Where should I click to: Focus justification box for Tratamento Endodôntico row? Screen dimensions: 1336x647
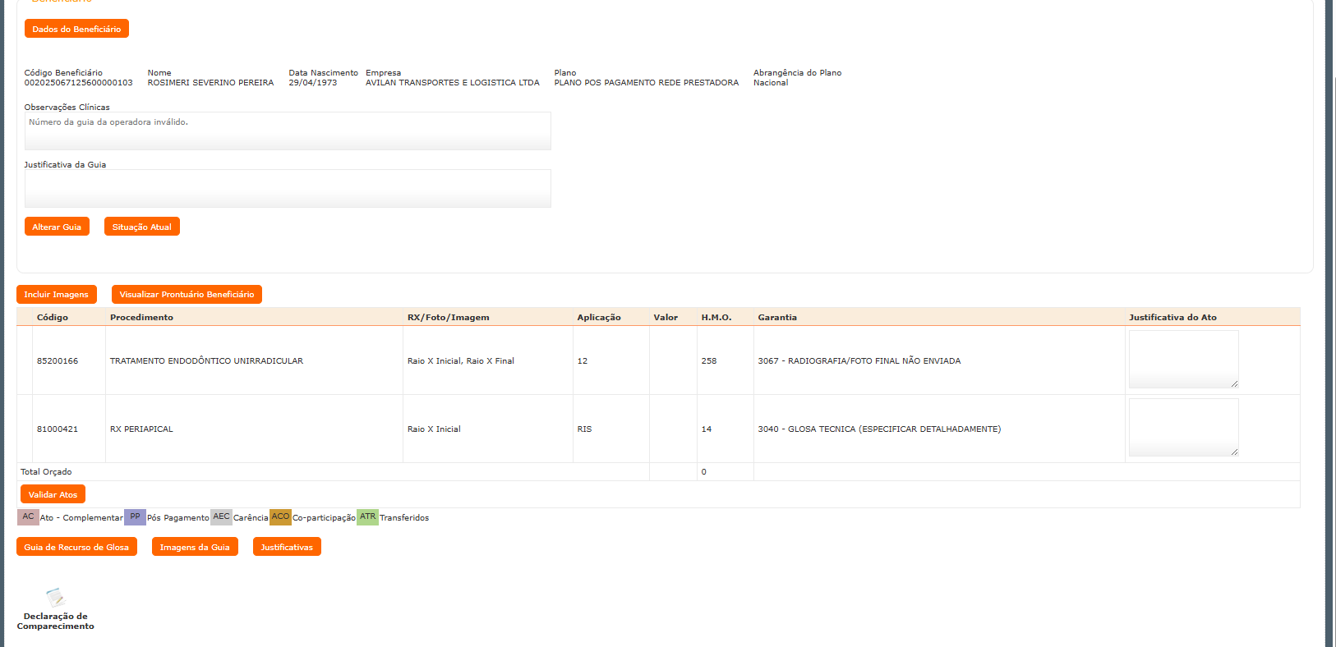(x=1183, y=359)
